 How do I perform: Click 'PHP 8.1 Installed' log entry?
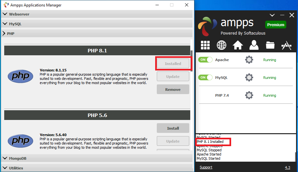(x=210, y=142)
